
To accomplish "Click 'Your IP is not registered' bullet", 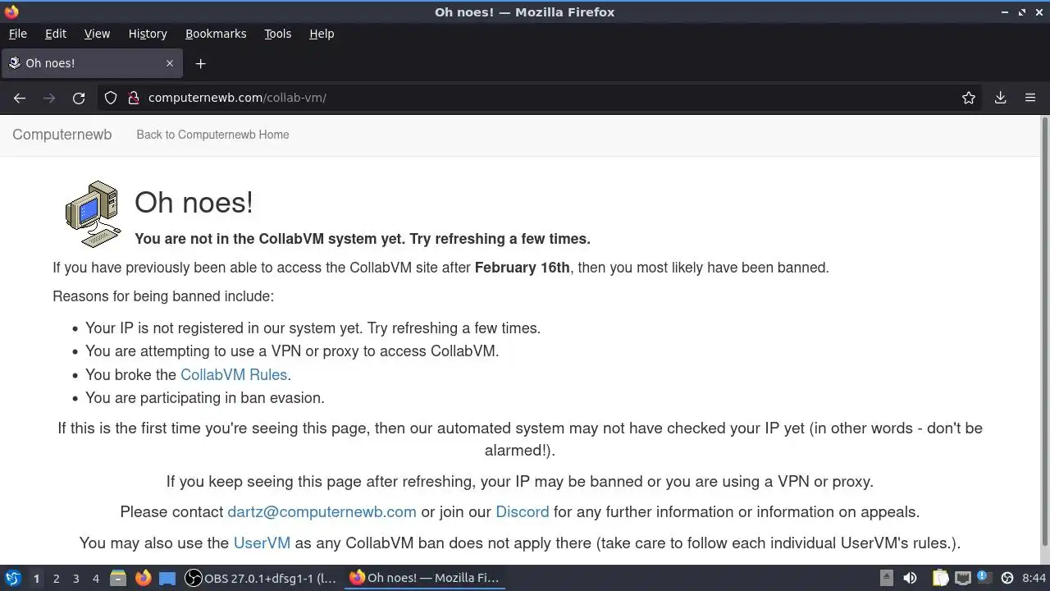I will click(x=313, y=328).
